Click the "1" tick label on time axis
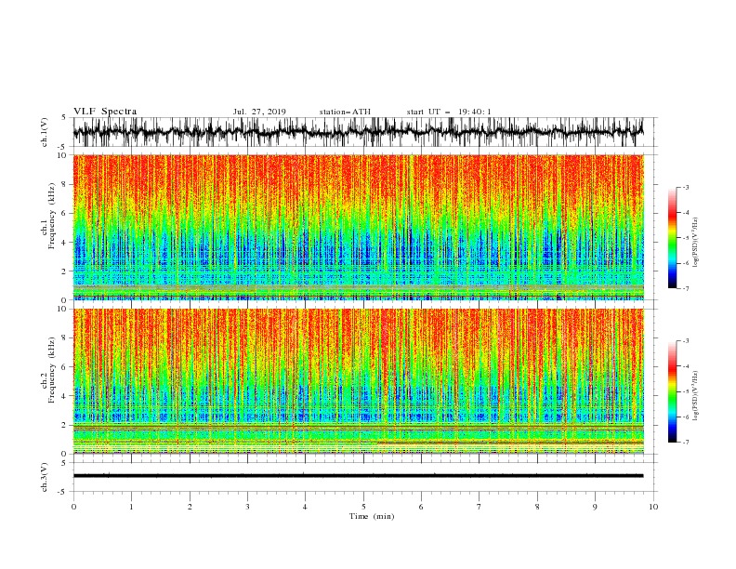The height and width of the screenshot is (569, 736). tap(131, 507)
